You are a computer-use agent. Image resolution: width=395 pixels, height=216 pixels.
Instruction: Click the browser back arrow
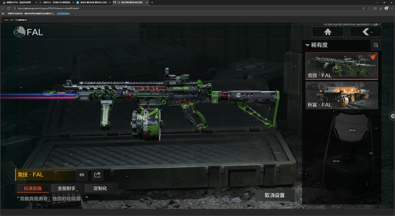pyautogui.click(x=3, y=8)
